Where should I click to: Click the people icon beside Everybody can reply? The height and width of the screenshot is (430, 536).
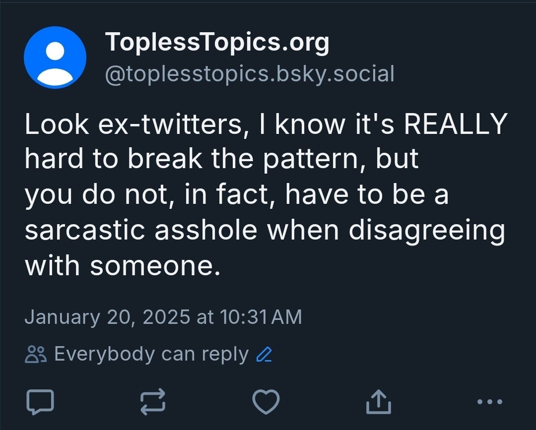pos(36,354)
